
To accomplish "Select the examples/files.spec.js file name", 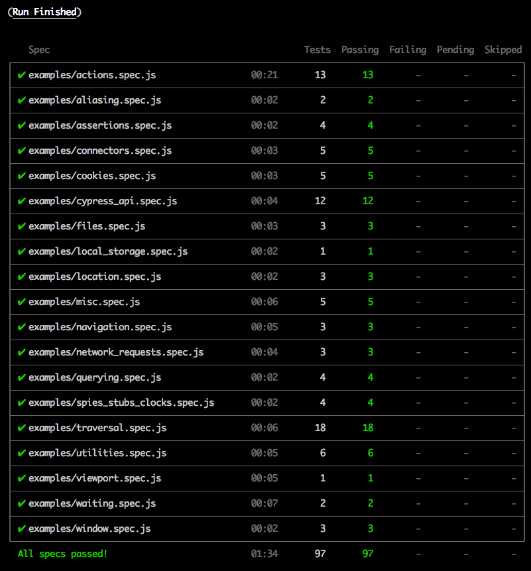I will coord(87,226).
